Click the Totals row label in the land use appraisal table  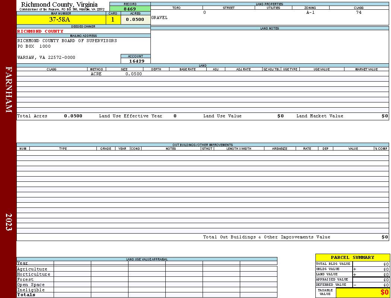26,295
